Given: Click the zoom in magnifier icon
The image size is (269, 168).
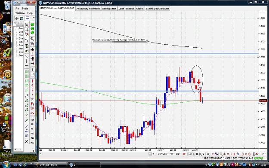Looking at the screenshot, I should (x=32, y=39).
